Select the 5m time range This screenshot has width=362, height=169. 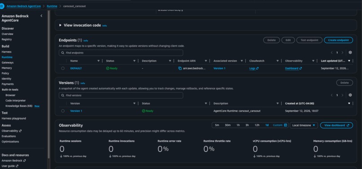[217, 125]
